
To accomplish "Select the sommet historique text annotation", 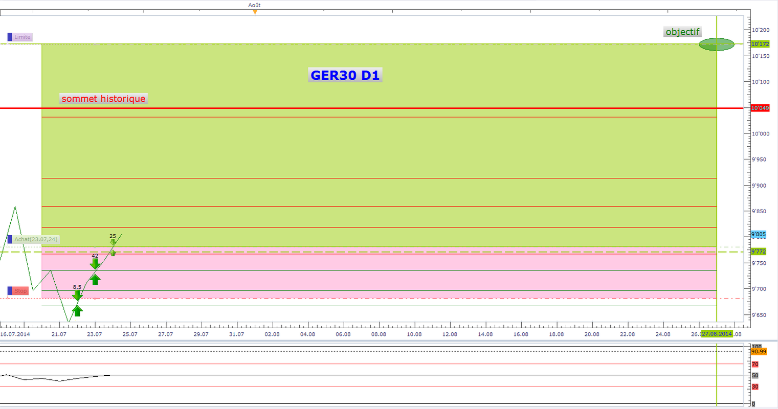I will click(103, 99).
